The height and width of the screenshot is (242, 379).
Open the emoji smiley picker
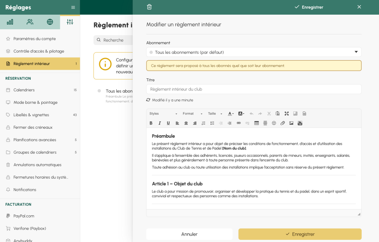click(274, 123)
